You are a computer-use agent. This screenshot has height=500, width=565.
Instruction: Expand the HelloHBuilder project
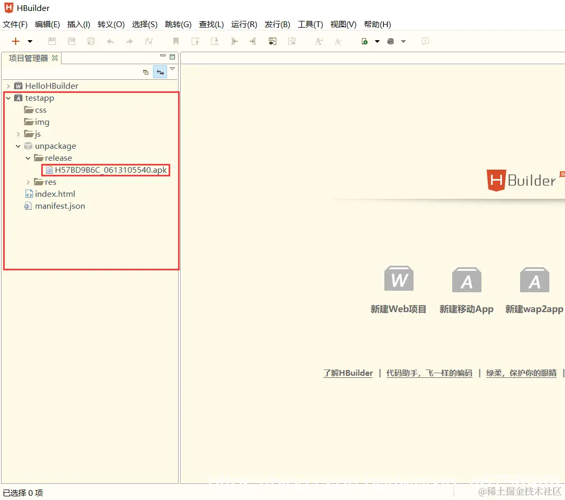coord(8,86)
